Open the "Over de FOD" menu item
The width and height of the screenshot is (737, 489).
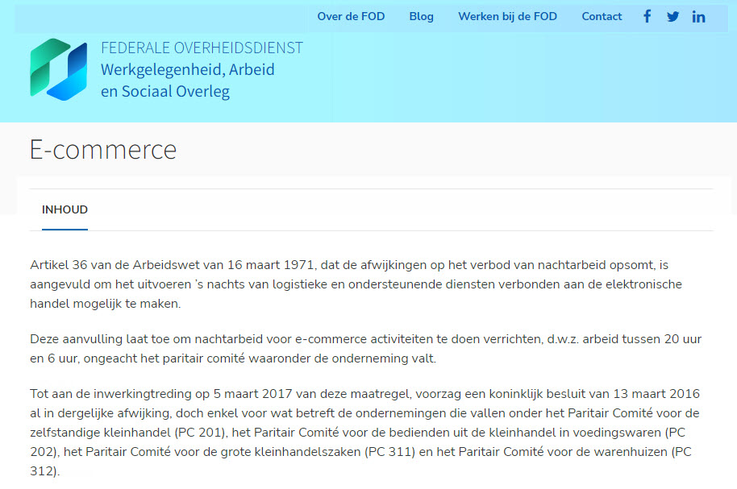351,16
